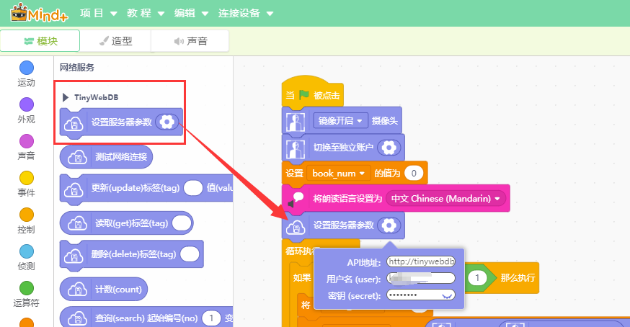Click gear on 切换至独立账户 block

pos(389,148)
